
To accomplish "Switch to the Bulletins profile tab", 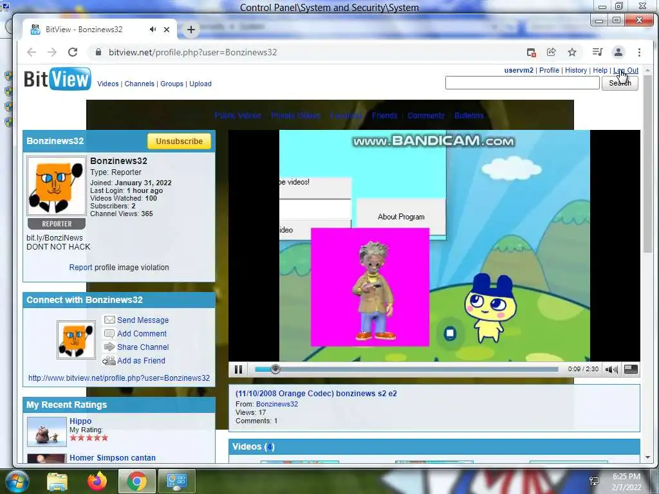I will click(x=469, y=116).
